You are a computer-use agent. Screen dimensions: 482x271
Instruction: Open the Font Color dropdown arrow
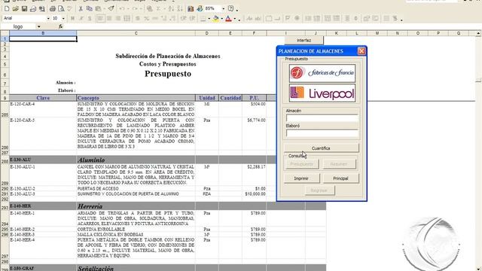[234, 18]
